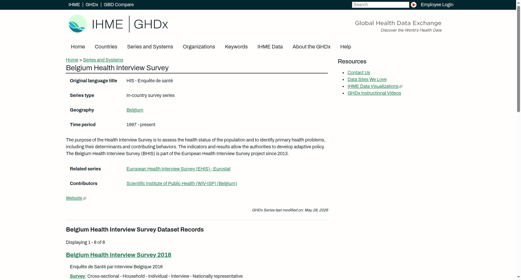Open IHME Data Visualizations link

[x=373, y=86]
